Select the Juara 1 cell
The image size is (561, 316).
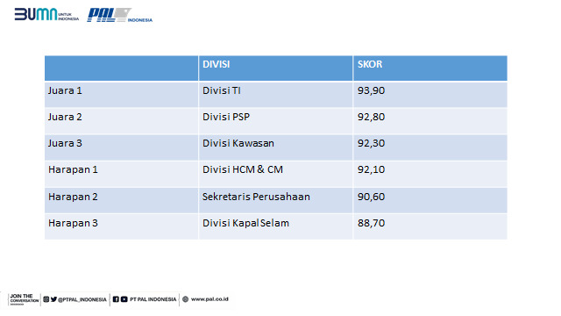(x=121, y=95)
